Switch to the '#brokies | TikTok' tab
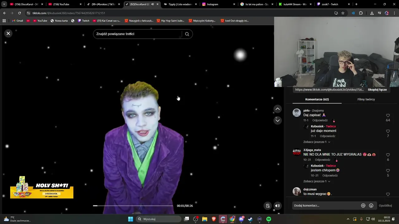The height and width of the screenshot is (224, 399). (103, 4)
